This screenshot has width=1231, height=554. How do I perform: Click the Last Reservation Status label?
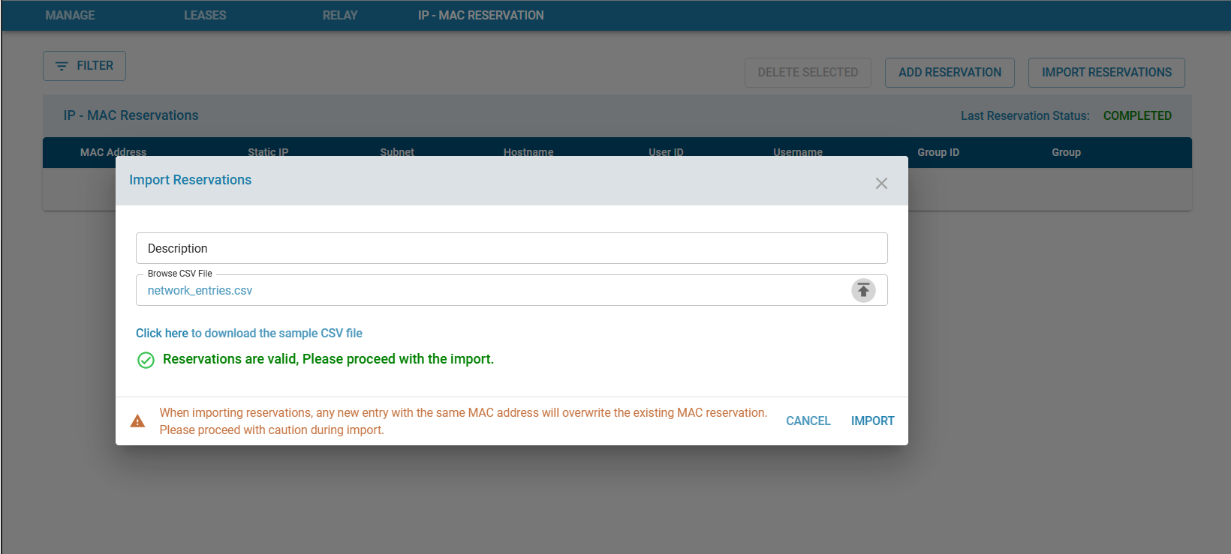tap(1025, 115)
